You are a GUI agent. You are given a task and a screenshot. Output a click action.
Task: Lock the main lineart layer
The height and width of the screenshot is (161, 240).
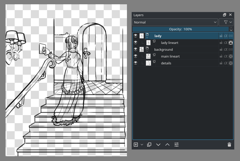coord(221,56)
